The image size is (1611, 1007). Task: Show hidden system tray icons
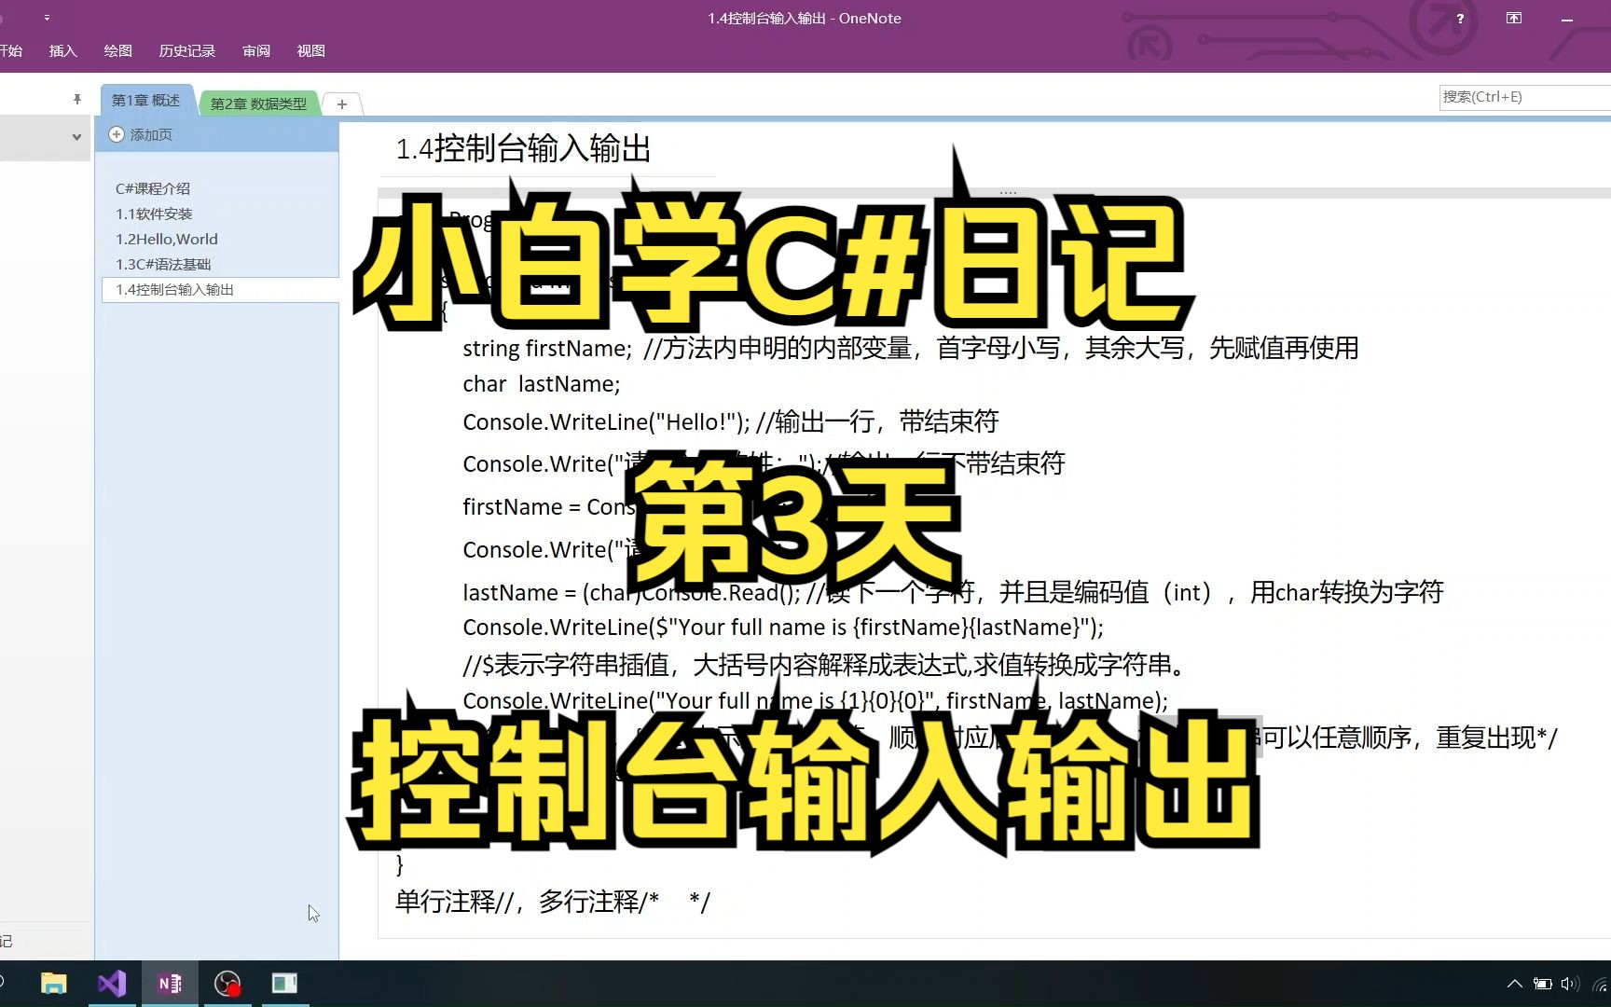pyautogui.click(x=1515, y=984)
